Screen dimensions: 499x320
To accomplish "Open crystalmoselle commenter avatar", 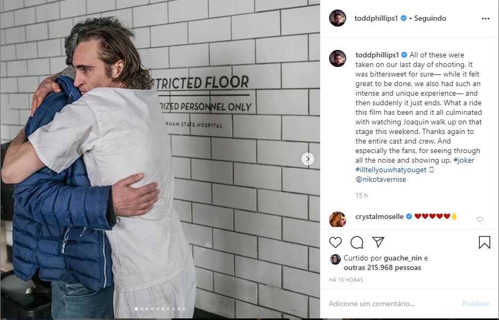I will pyautogui.click(x=338, y=219).
